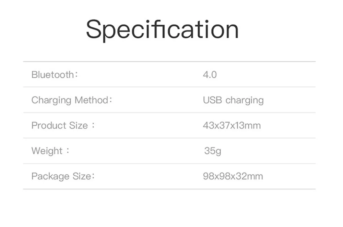Click divider between Weight and Package Size
This screenshot has width=343, height=227.
click(x=169, y=164)
